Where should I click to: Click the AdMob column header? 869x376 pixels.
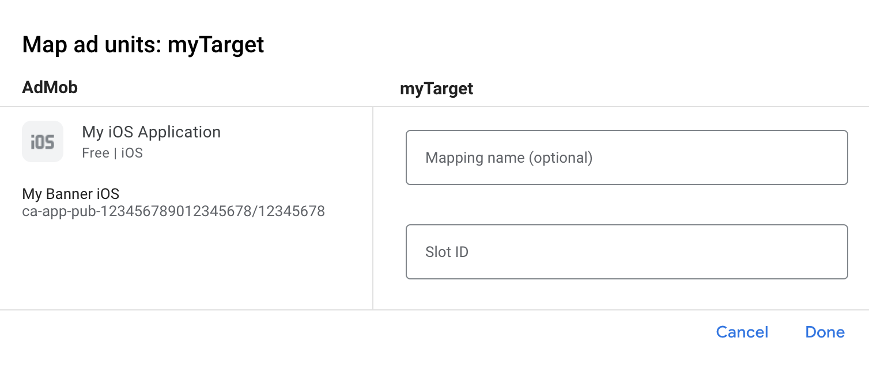coord(50,87)
